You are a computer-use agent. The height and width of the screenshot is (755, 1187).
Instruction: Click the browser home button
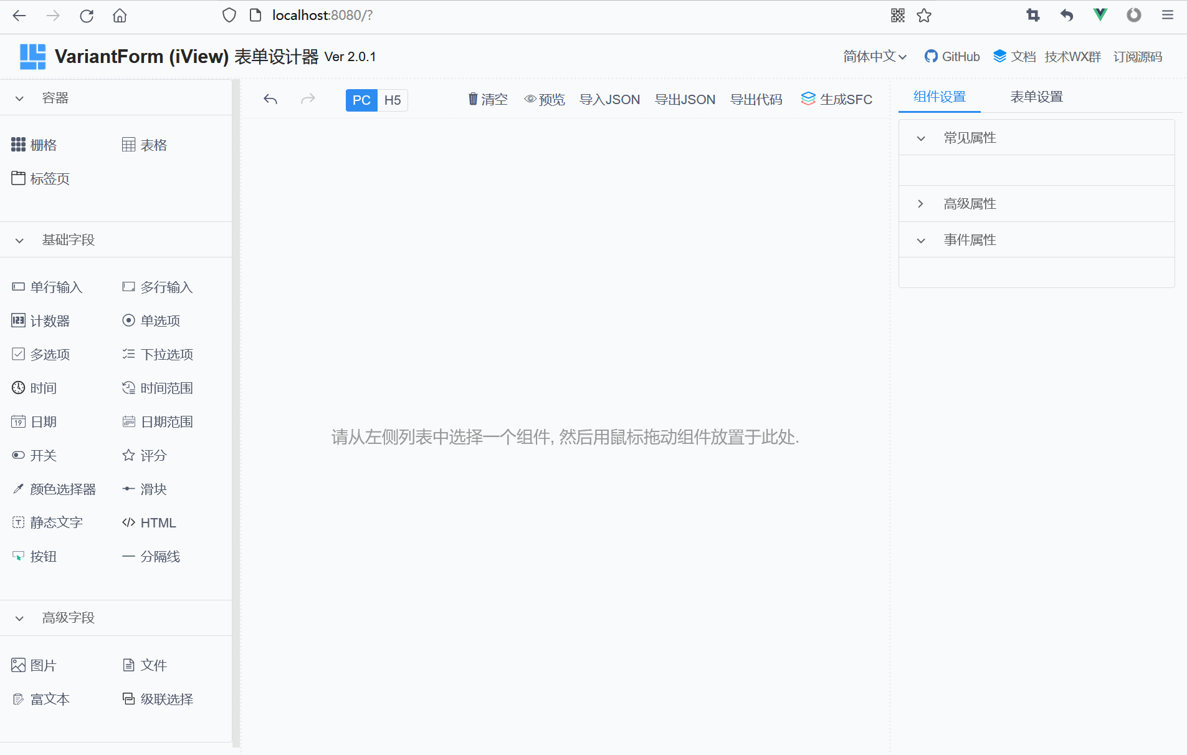tap(120, 16)
